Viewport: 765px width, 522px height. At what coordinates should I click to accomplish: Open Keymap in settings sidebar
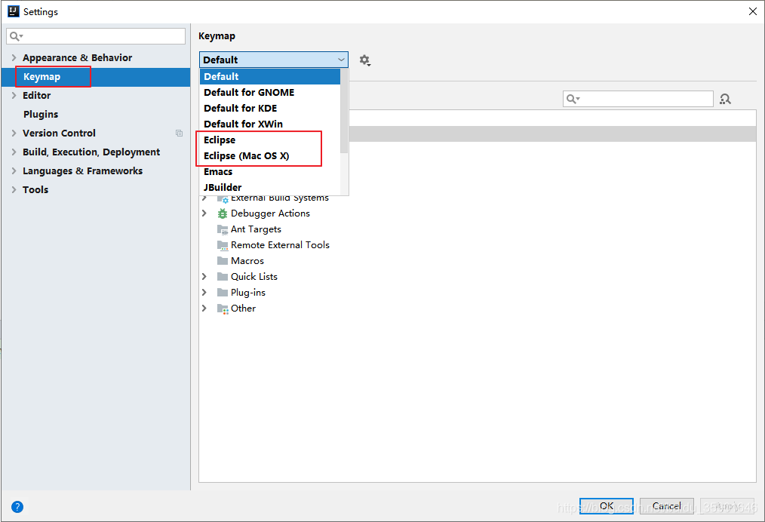pos(96,77)
